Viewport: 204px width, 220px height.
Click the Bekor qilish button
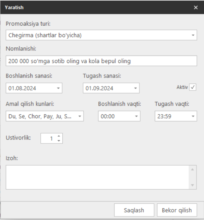(177, 210)
